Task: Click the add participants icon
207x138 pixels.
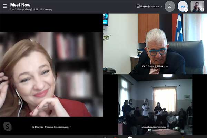Action: [x=169, y=6]
